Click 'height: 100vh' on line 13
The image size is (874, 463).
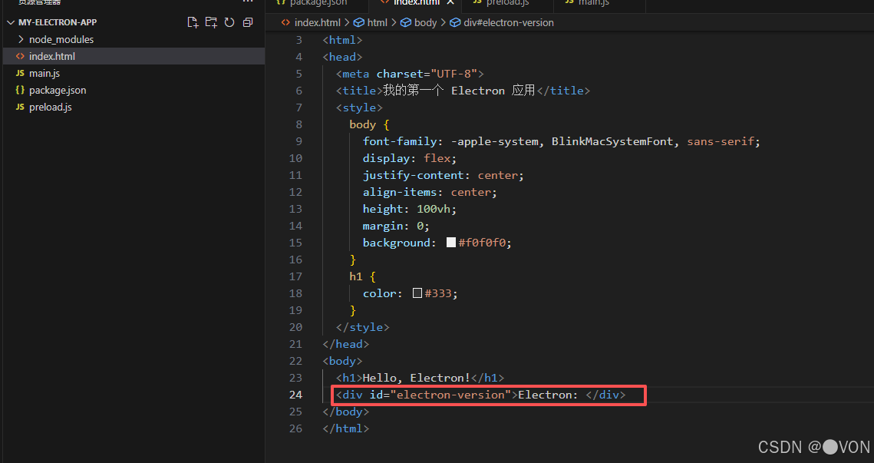click(x=410, y=209)
